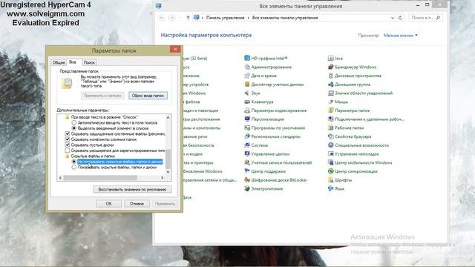The width and height of the screenshot is (475, 267).
Task: Toggle Скрывать пустые диски checkbox
Action: pyautogui.click(x=68, y=145)
